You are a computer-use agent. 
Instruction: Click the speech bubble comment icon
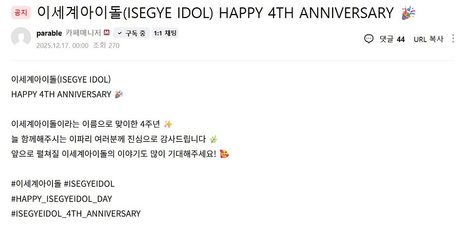(369, 39)
